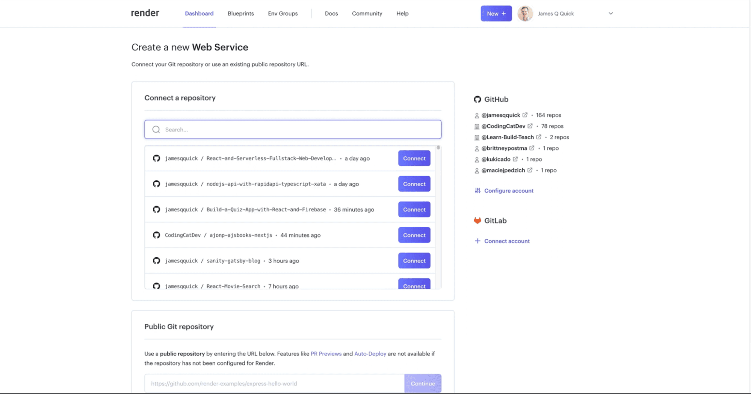This screenshot has height=394, width=751.
Task: Open the Docs link
Action: coord(331,14)
